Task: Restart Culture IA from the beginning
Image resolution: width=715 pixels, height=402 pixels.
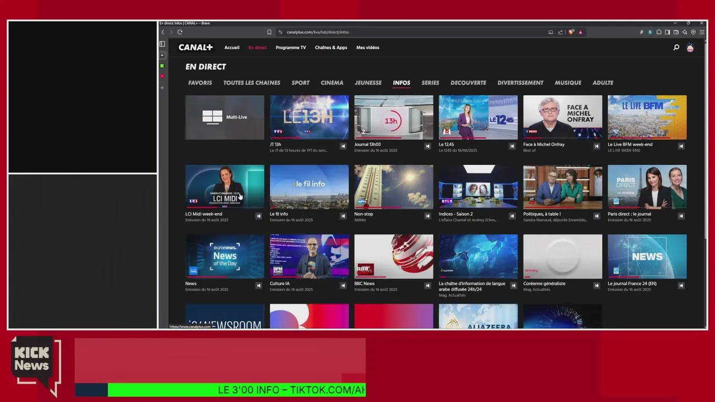Action: click(343, 285)
